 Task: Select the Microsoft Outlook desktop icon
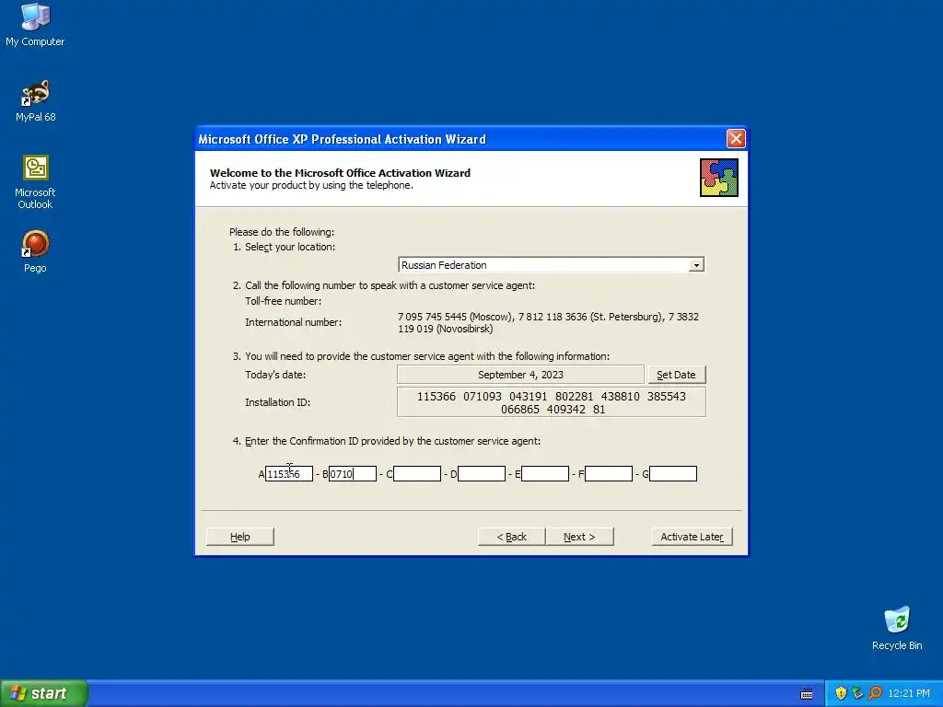click(35, 182)
